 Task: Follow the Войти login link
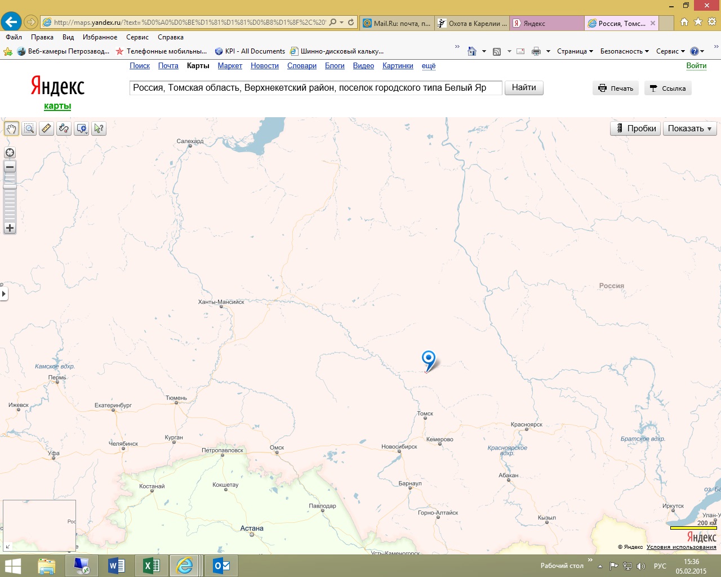point(696,66)
